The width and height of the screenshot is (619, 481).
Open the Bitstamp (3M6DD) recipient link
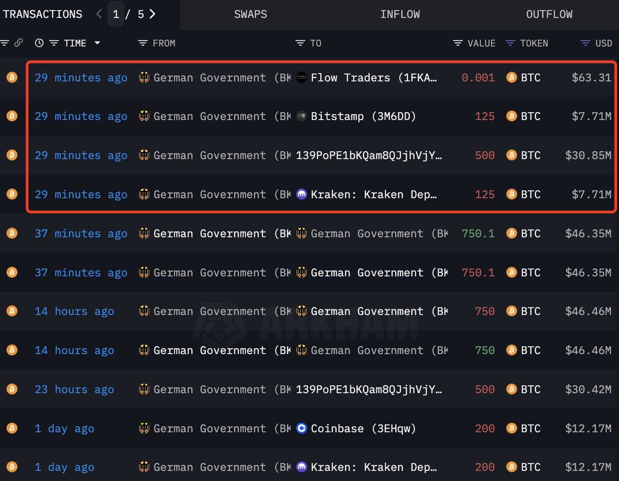[363, 116]
